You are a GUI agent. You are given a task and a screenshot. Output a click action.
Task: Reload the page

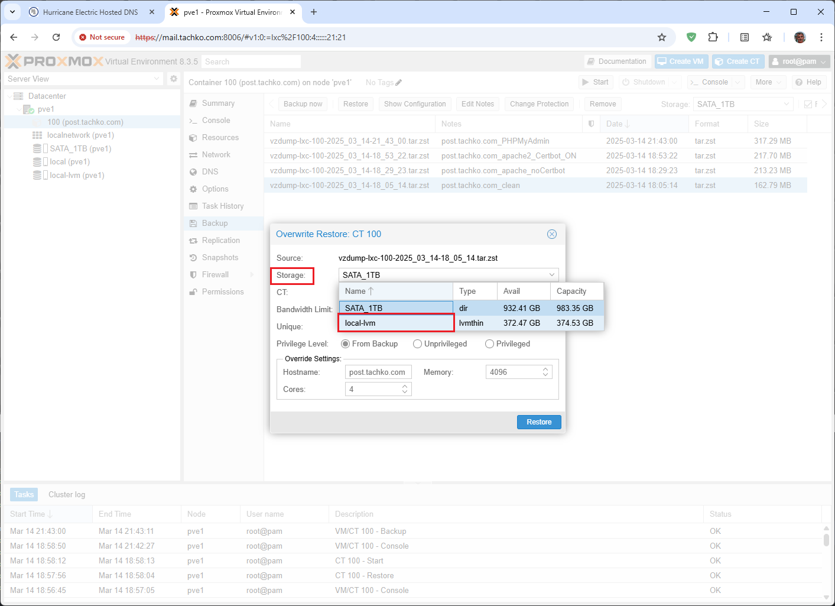(56, 37)
